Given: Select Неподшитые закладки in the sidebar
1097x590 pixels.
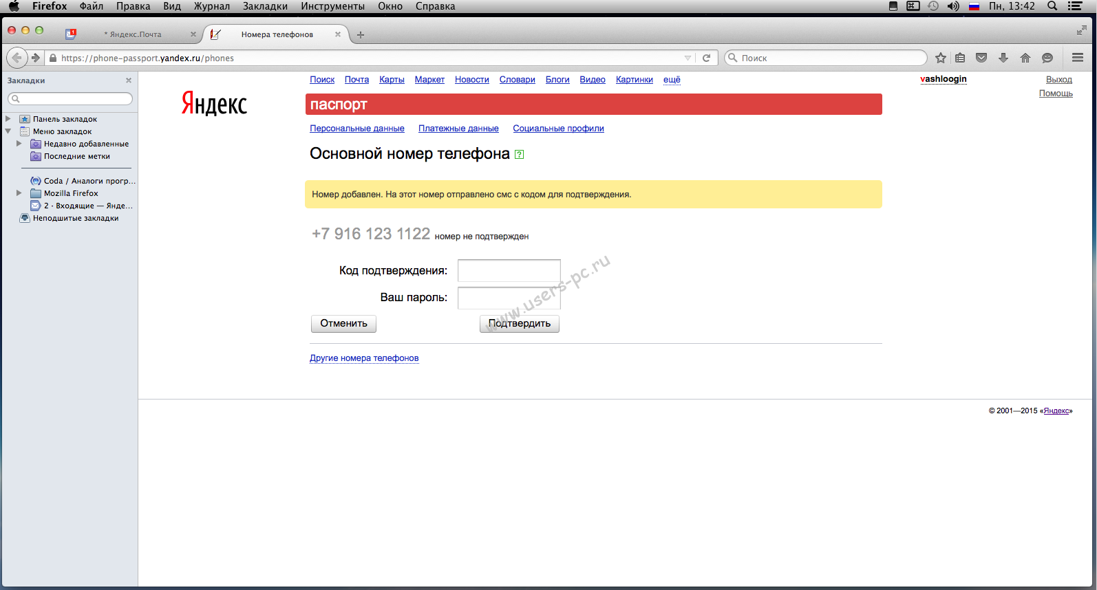Looking at the screenshot, I should click(69, 218).
